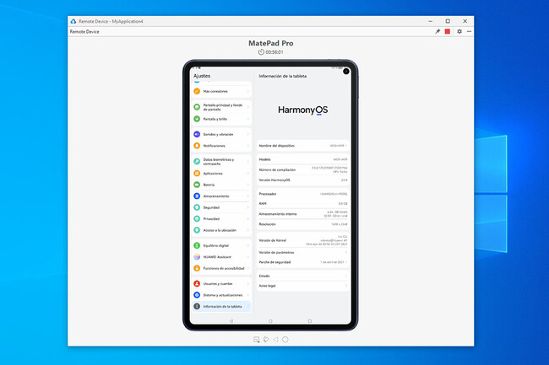Image resolution: width=549 pixels, height=365 pixels.
Task: Expand Batería row chevron
Action: tap(247, 185)
